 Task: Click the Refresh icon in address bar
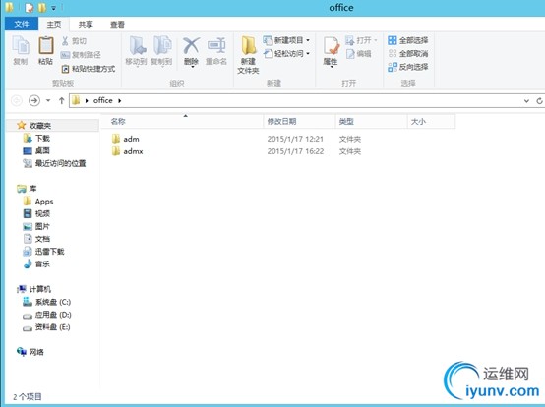coord(539,100)
